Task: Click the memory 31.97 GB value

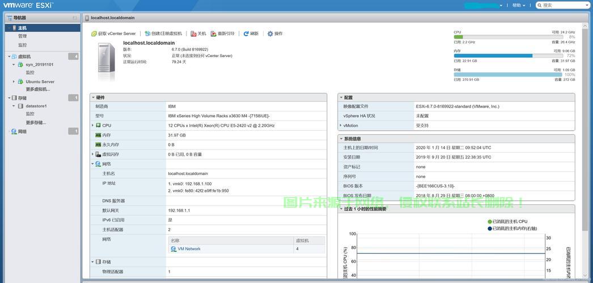Action: tap(177, 135)
